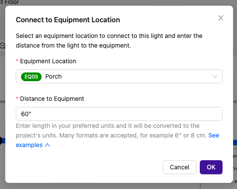The image size is (237, 189).
Task: Click the instruction paragraph about equipment location
Action: point(109,41)
